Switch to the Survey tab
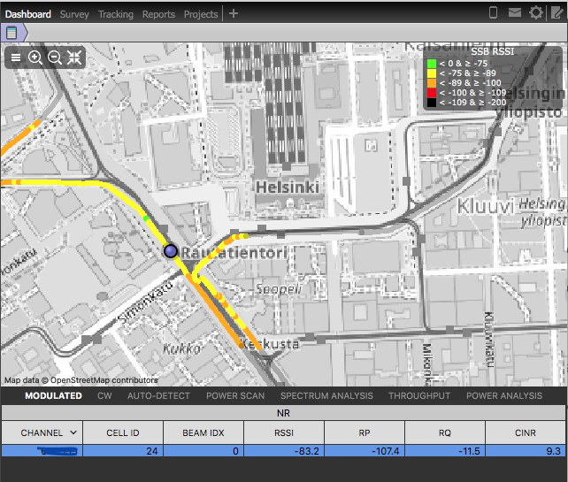Image resolution: width=568 pixels, height=482 pixels. (x=74, y=14)
